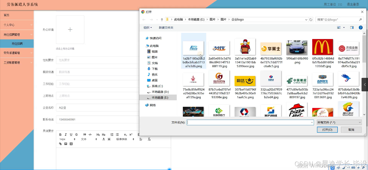Select 音乐 folder in navigation pane

coord(152,74)
